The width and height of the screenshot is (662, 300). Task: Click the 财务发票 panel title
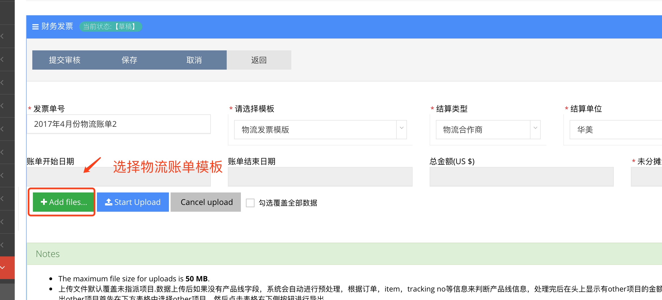click(57, 26)
